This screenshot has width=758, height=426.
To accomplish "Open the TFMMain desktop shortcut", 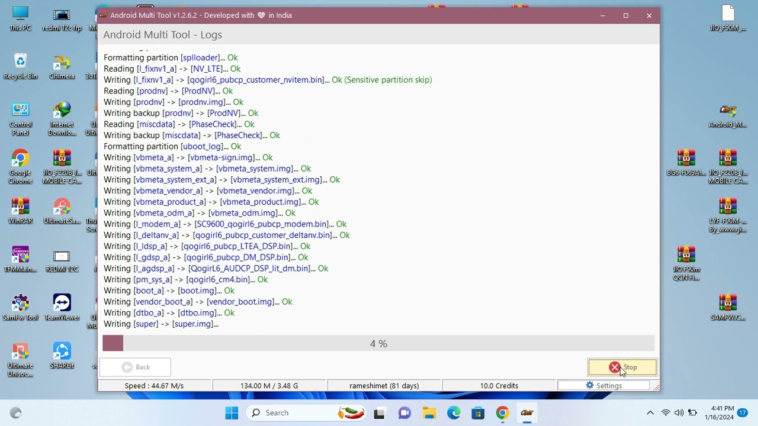I will point(21,259).
